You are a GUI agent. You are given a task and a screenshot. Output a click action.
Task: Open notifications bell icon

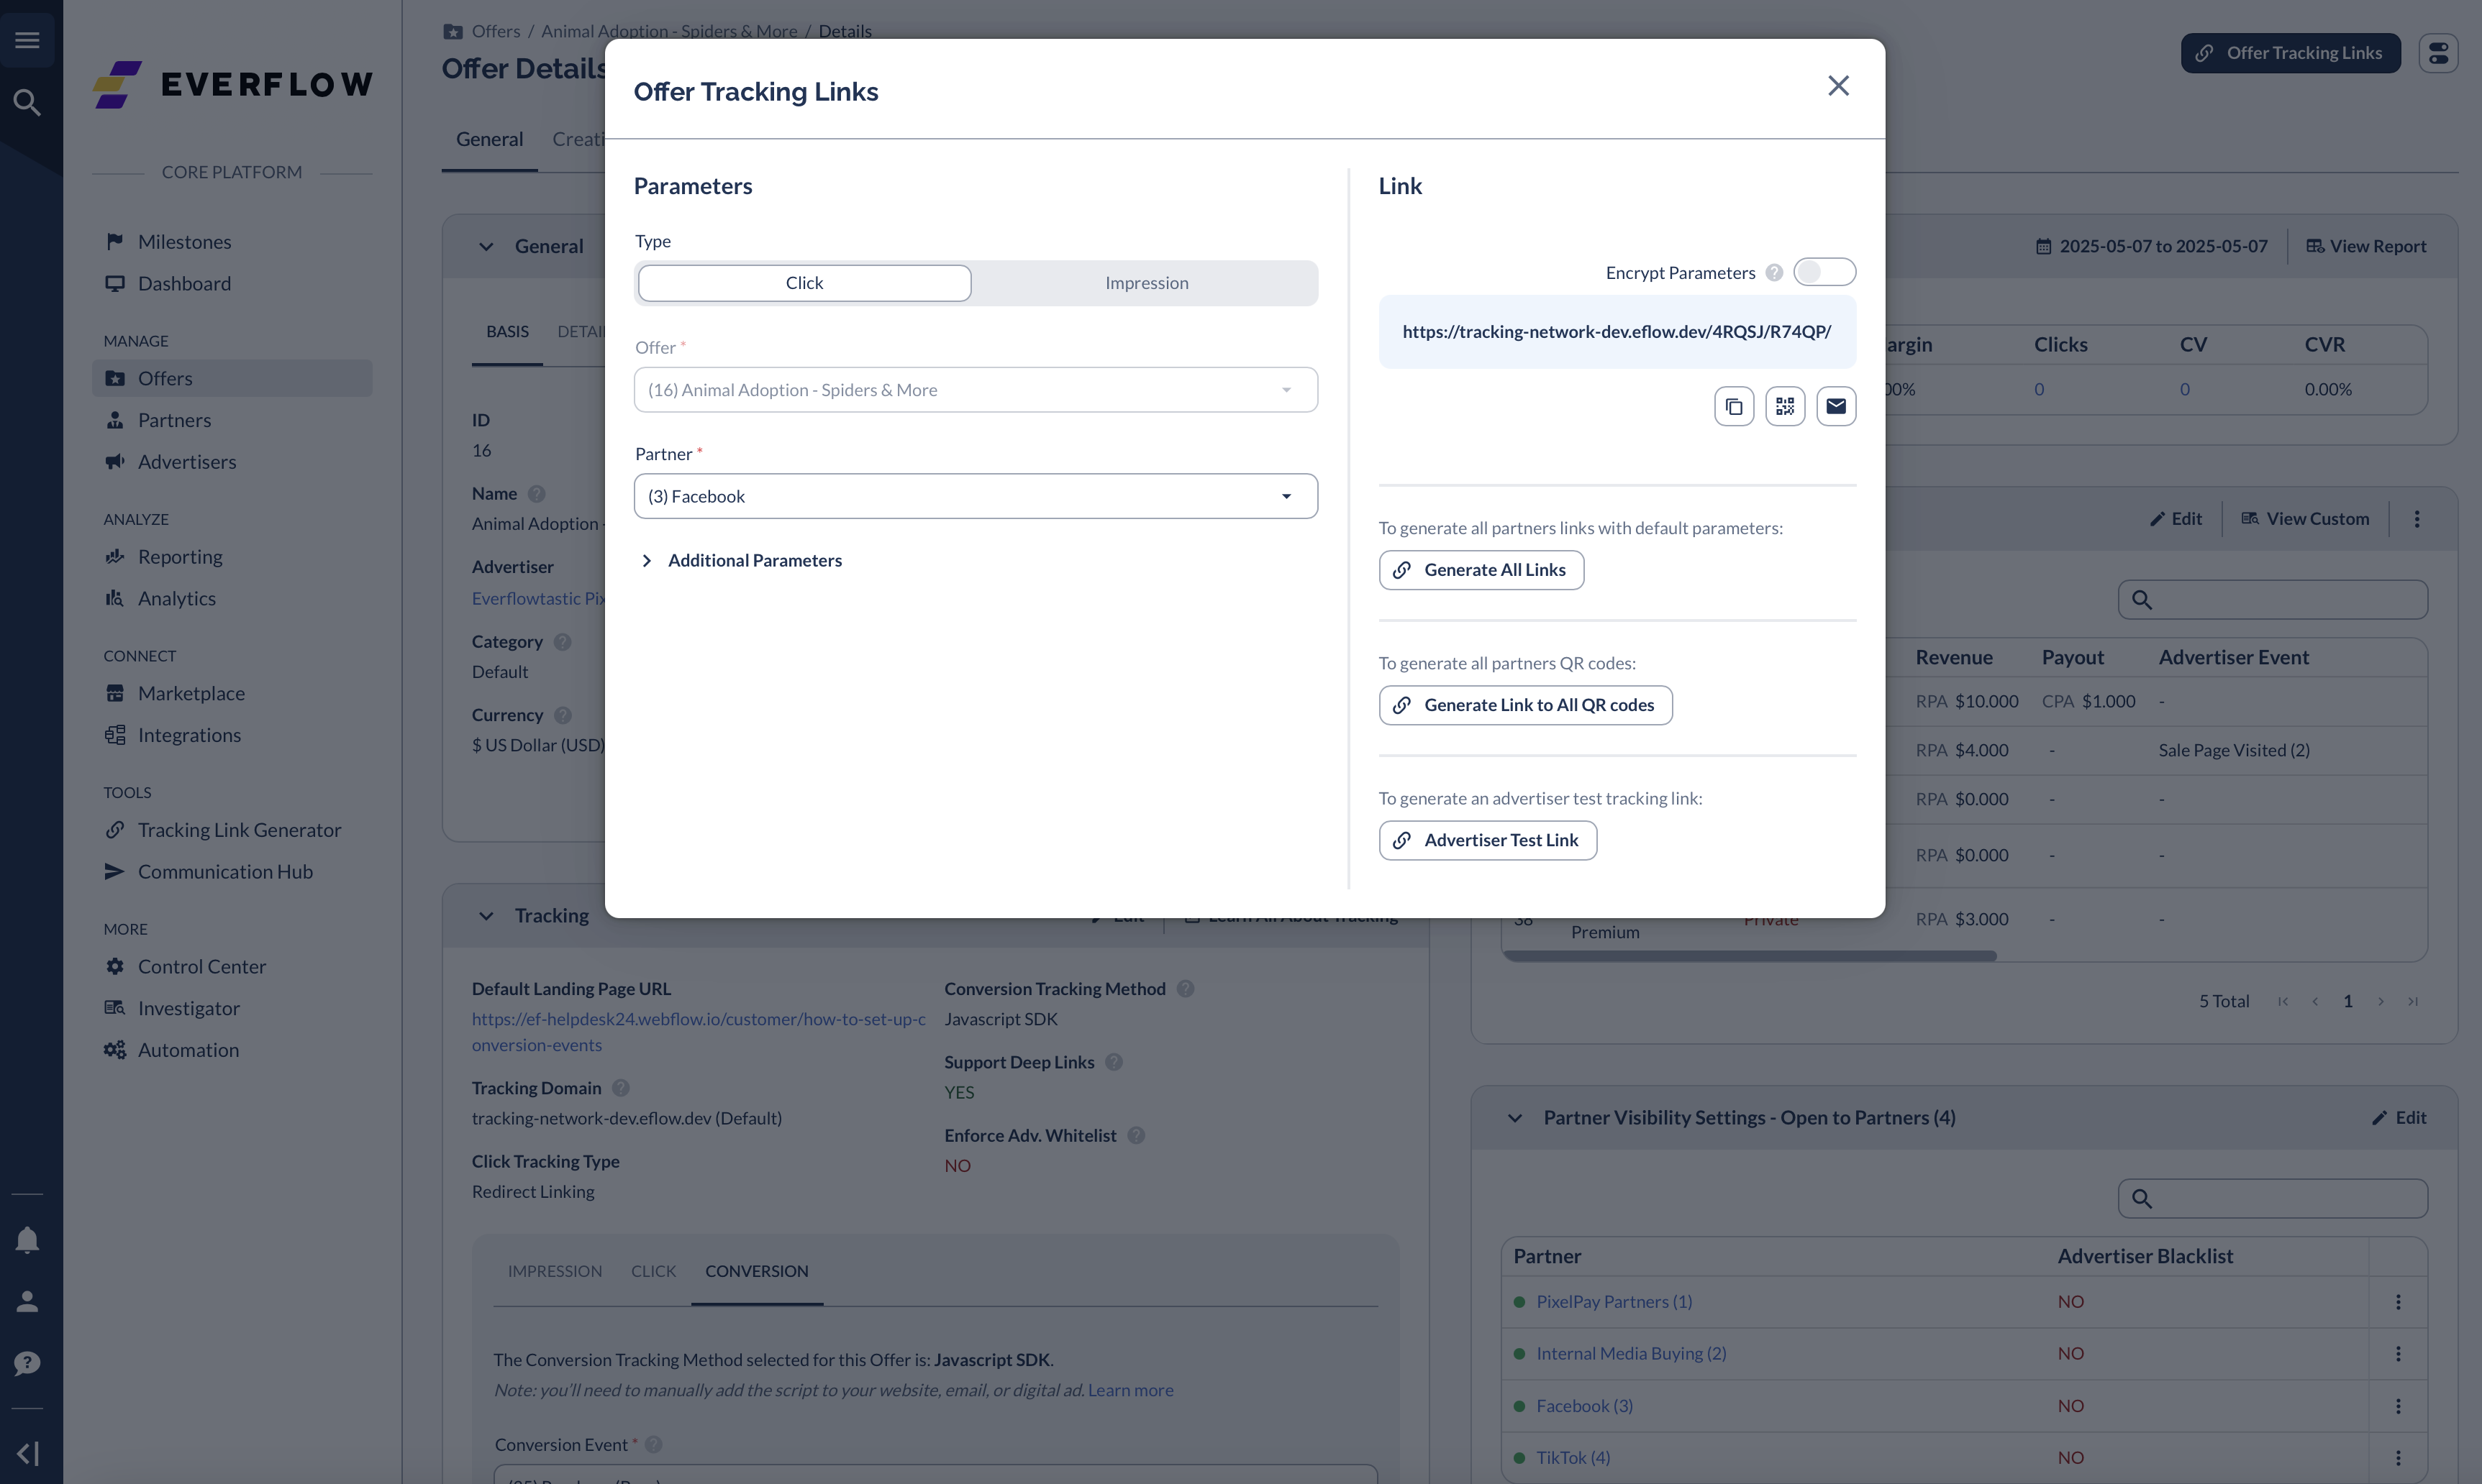pos(27,1240)
